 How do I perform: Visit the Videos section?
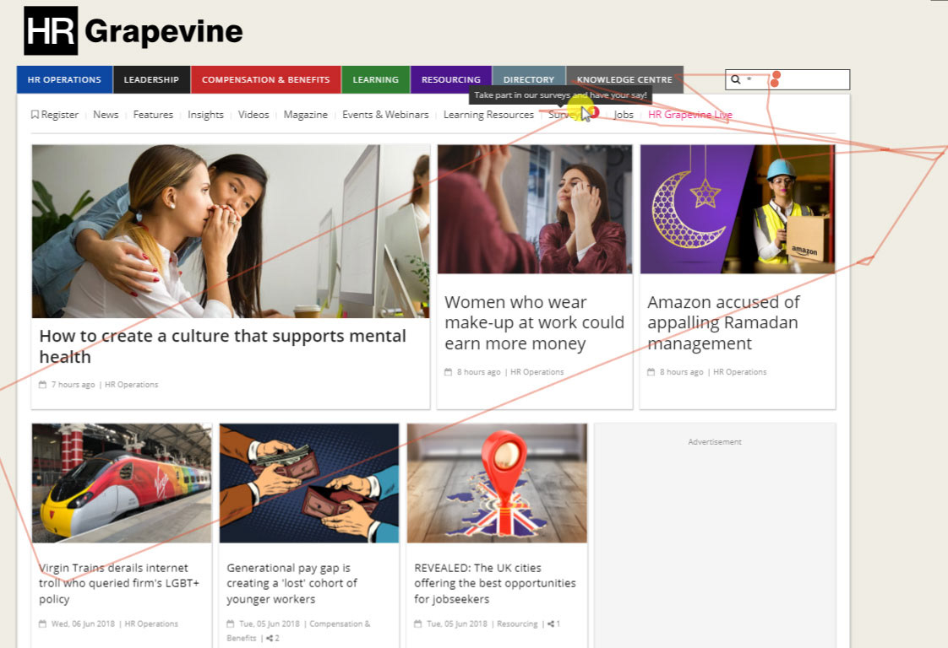click(253, 115)
